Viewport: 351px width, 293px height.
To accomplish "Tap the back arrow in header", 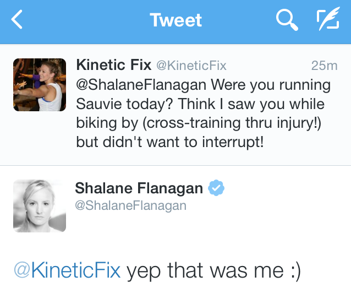I will [x=18, y=20].
